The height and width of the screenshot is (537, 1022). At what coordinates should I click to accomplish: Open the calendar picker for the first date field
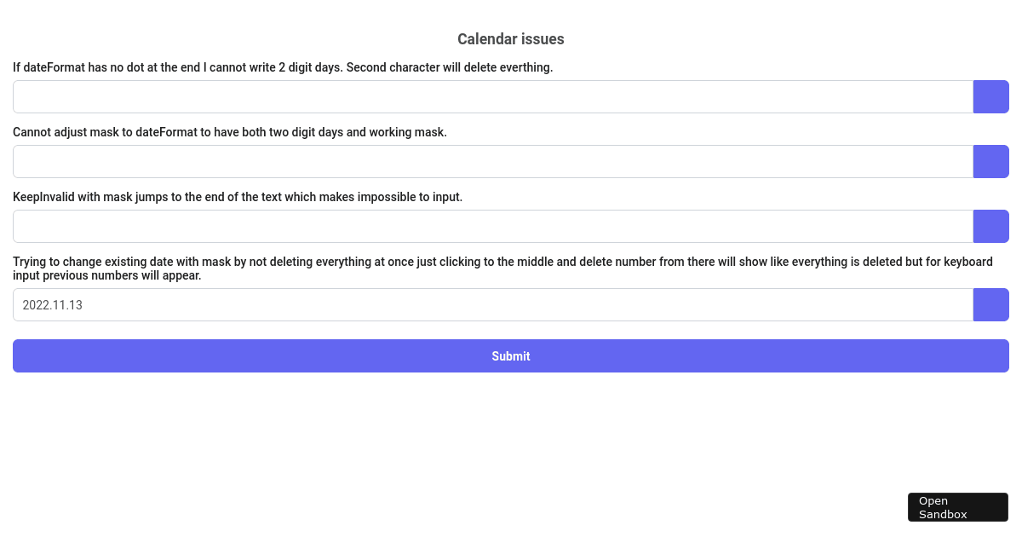click(x=990, y=96)
